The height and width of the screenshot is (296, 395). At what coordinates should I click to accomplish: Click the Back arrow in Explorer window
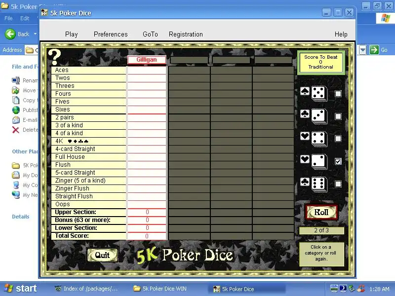coord(10,34)
